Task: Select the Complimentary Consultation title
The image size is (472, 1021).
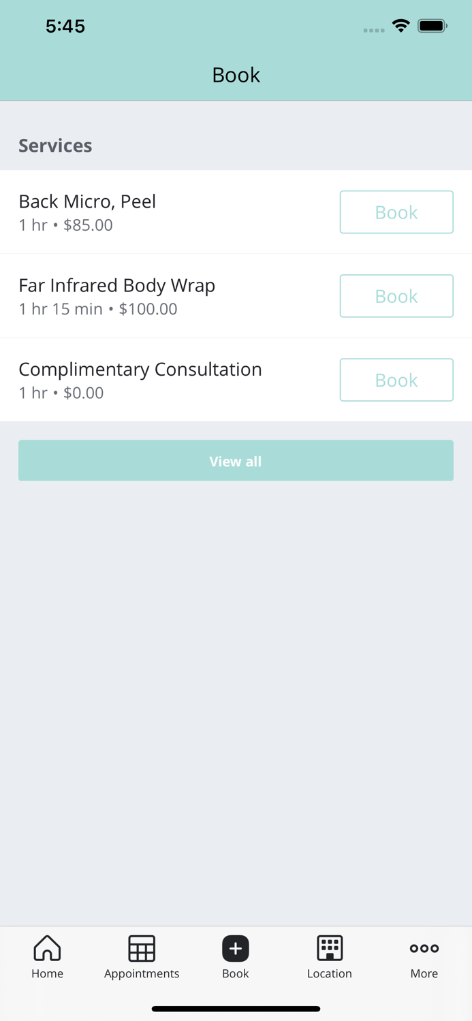Action: 140,369
